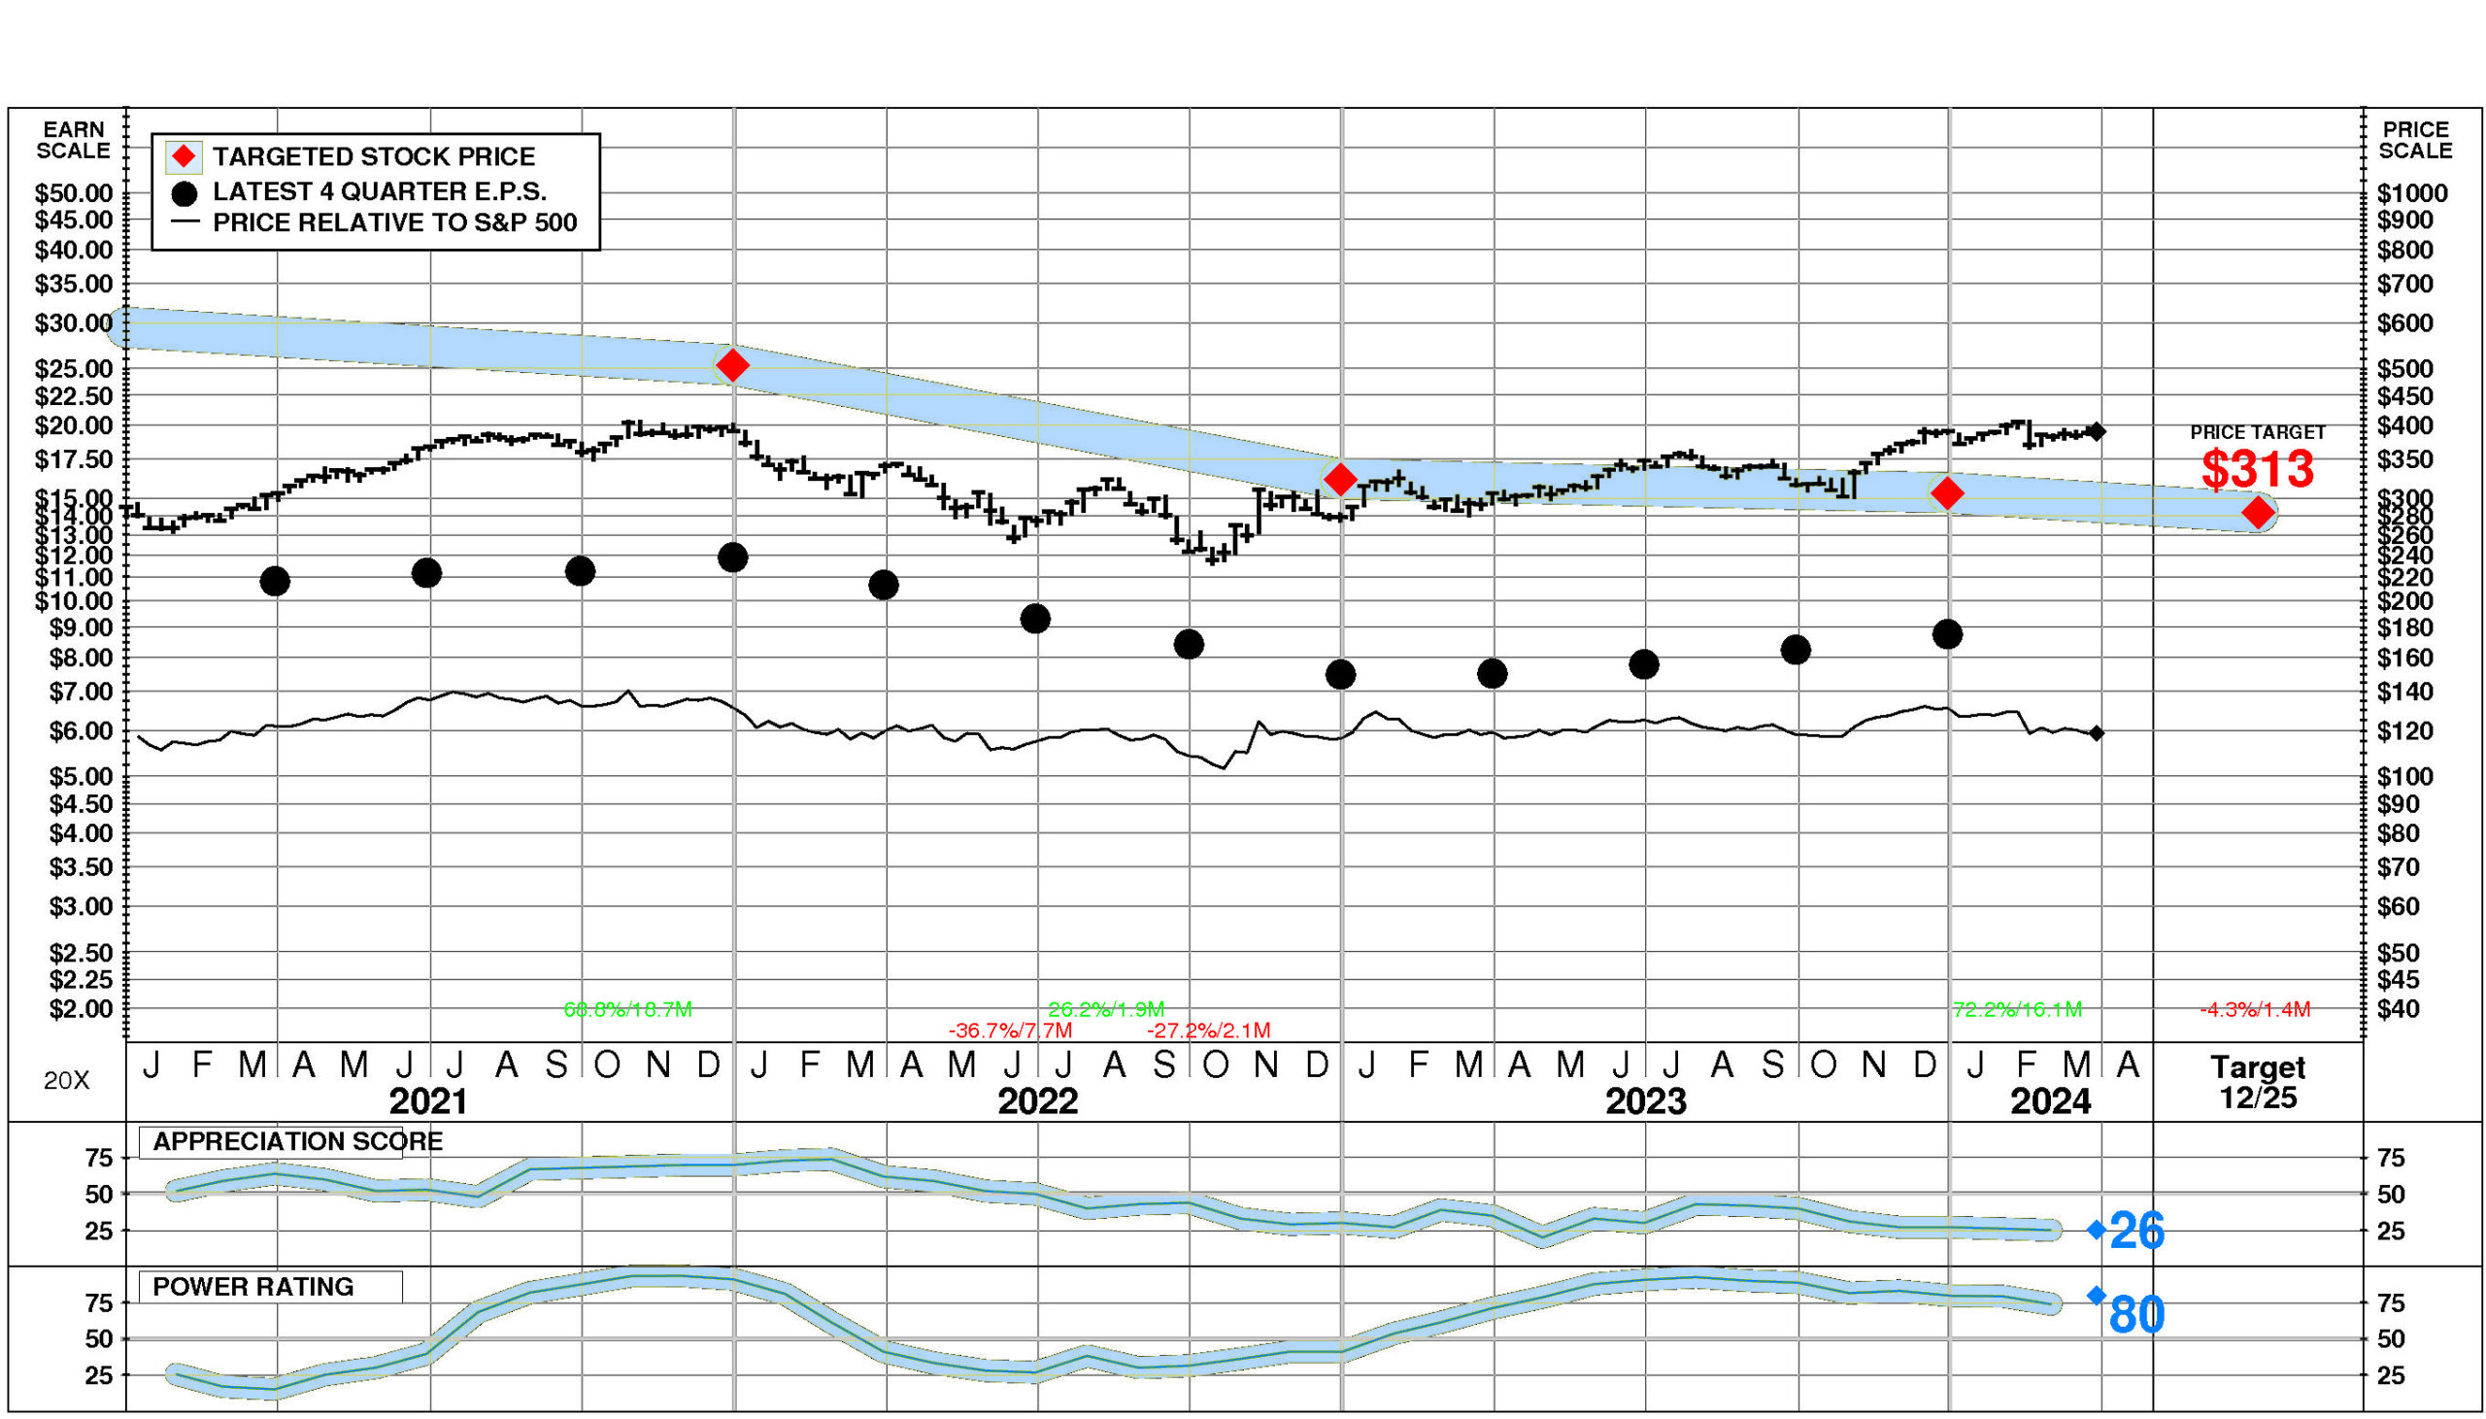Select the 2022 year label on the time axis

(1037, 1101)
